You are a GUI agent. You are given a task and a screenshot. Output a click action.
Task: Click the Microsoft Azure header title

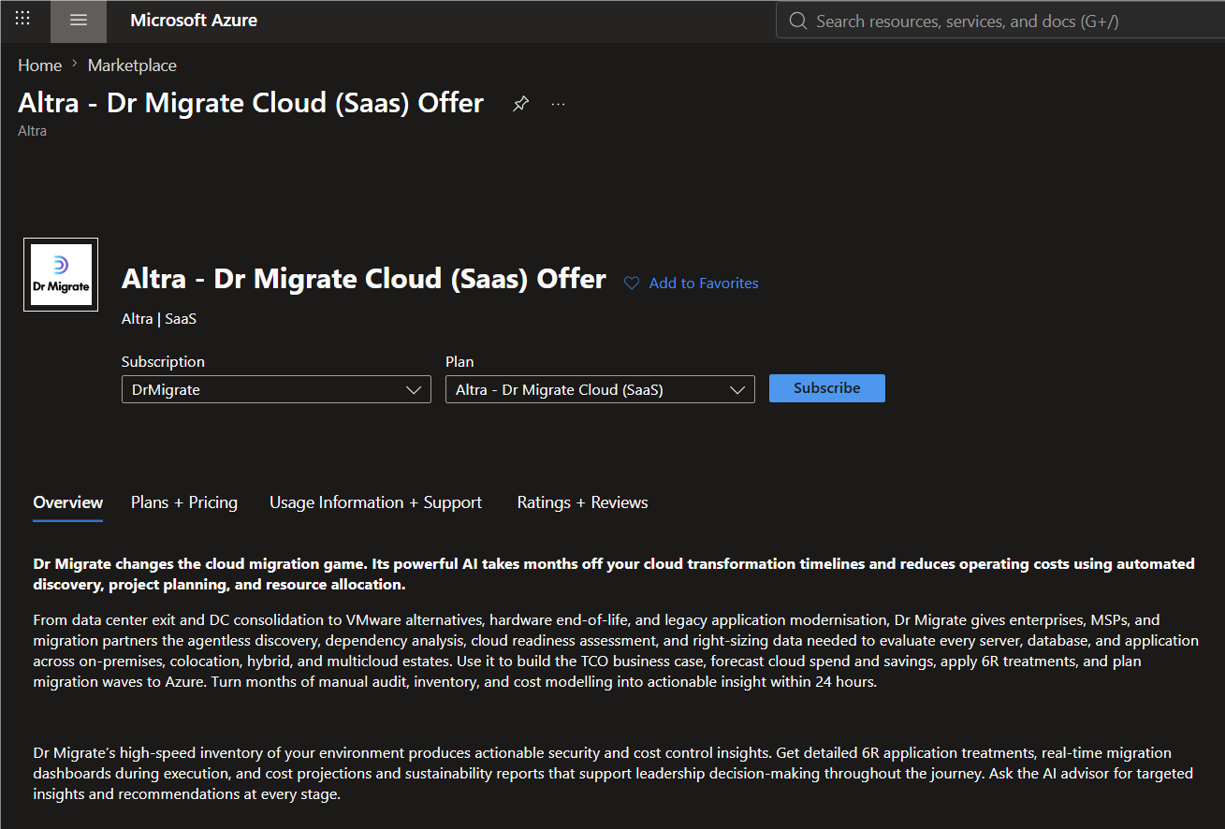tap(194, 21)
